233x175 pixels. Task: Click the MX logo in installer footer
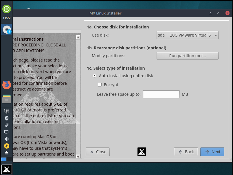pos(142,152)
